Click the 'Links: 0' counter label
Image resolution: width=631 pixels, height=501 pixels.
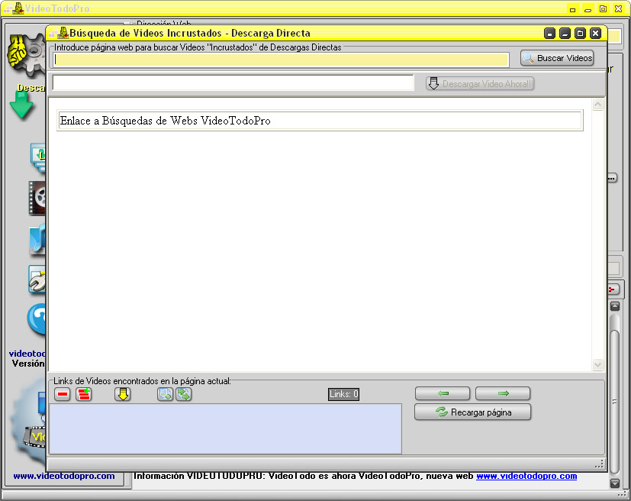(343, 394)
